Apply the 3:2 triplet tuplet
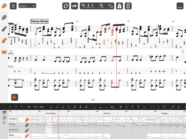Screen dimensions: 186x139 (112, 107)
